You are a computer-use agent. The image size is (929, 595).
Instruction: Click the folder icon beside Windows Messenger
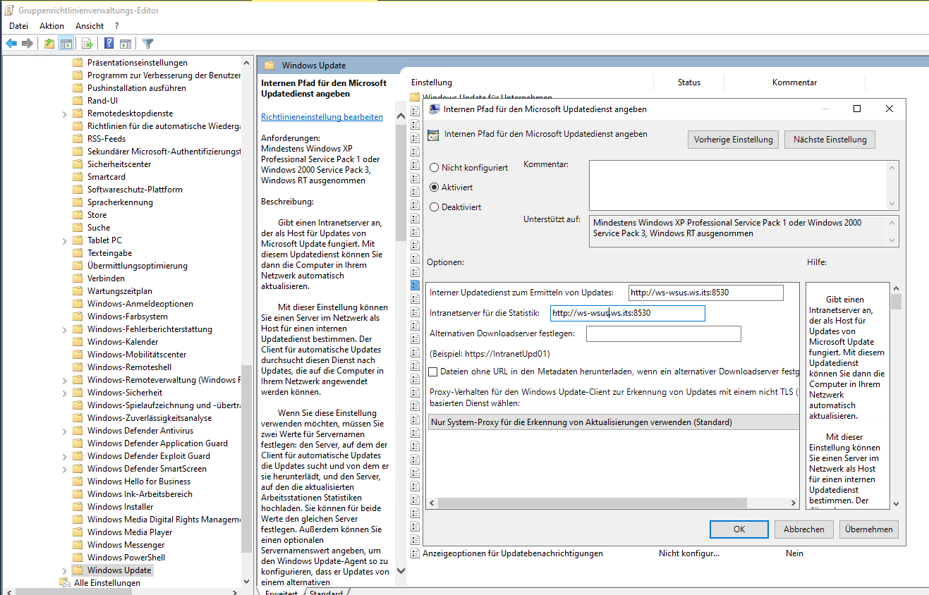pyautogui.click(x=78, y=545)
